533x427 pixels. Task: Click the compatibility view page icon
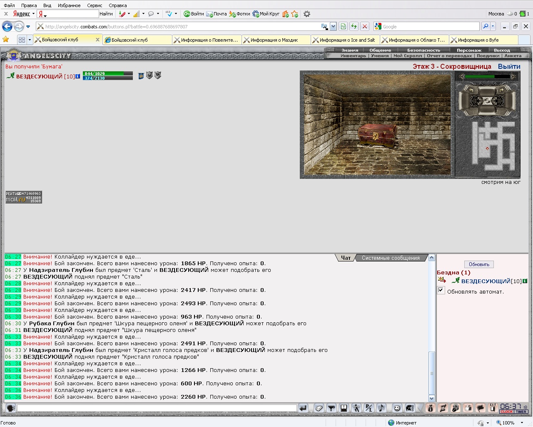tap(343, 26)
